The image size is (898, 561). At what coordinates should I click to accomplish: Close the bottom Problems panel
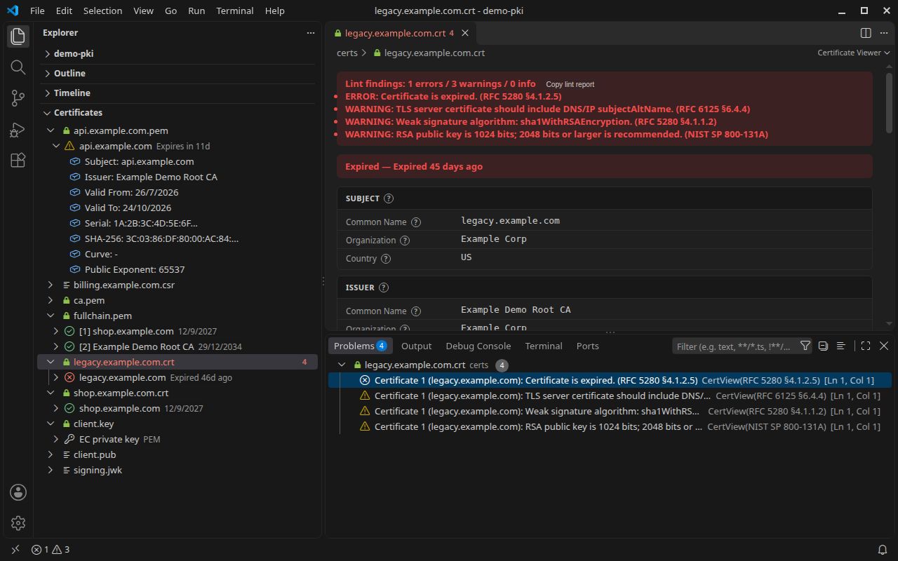click(x=884, y=346)
